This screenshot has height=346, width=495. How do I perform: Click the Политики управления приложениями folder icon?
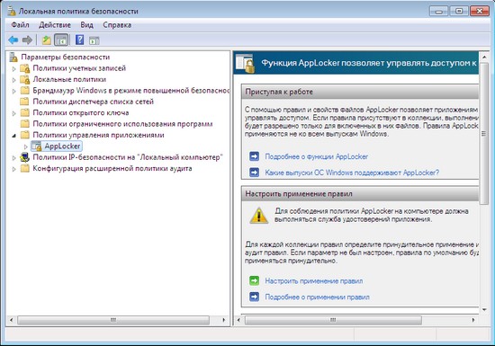click(24, 135)
